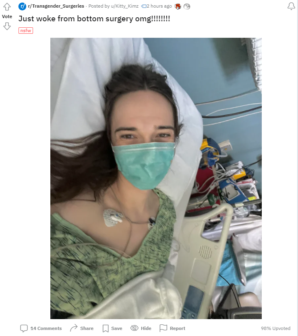Click the 'Vote' score label
This screenshot has width=298, height=336.
tap(7, 16)
